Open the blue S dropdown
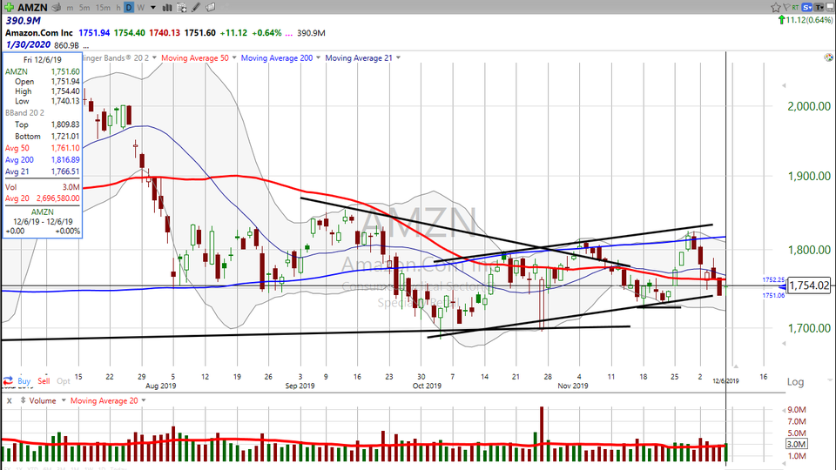Image resolution: width=836 pixels, height=470 pixels. point(806,7)
